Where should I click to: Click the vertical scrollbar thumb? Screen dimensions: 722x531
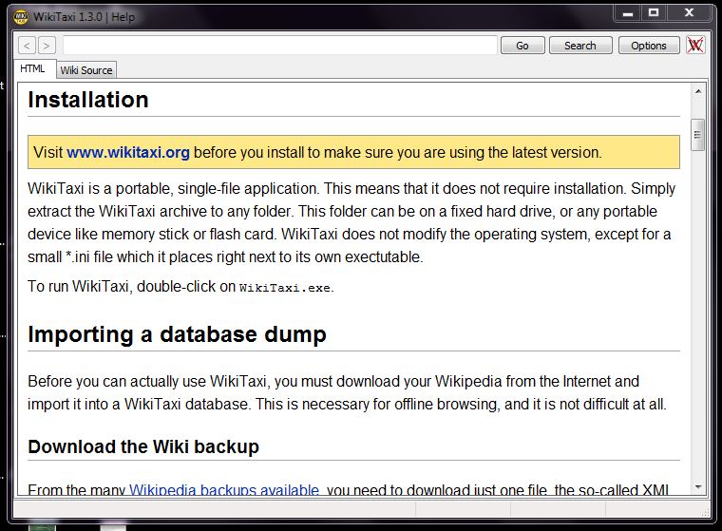pyautogui.click(x=698, y=134)
